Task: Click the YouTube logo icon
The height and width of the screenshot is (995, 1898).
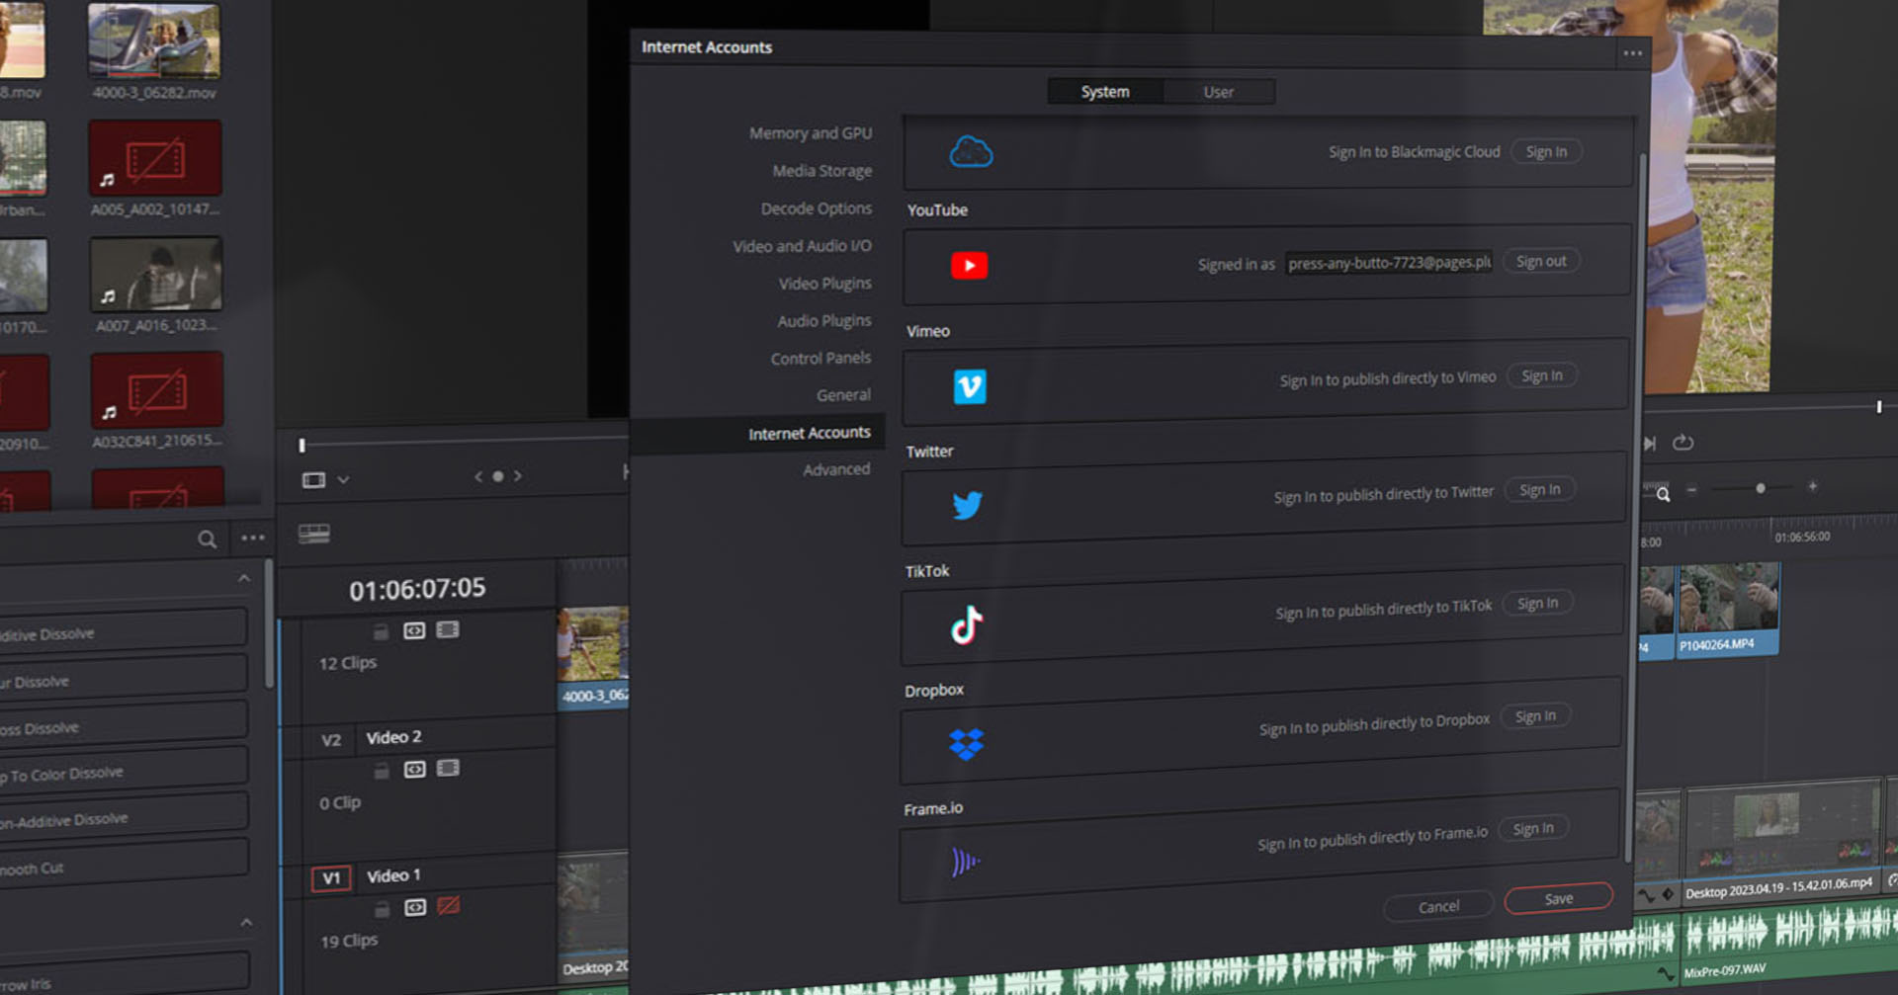Action: pos(969,266)
